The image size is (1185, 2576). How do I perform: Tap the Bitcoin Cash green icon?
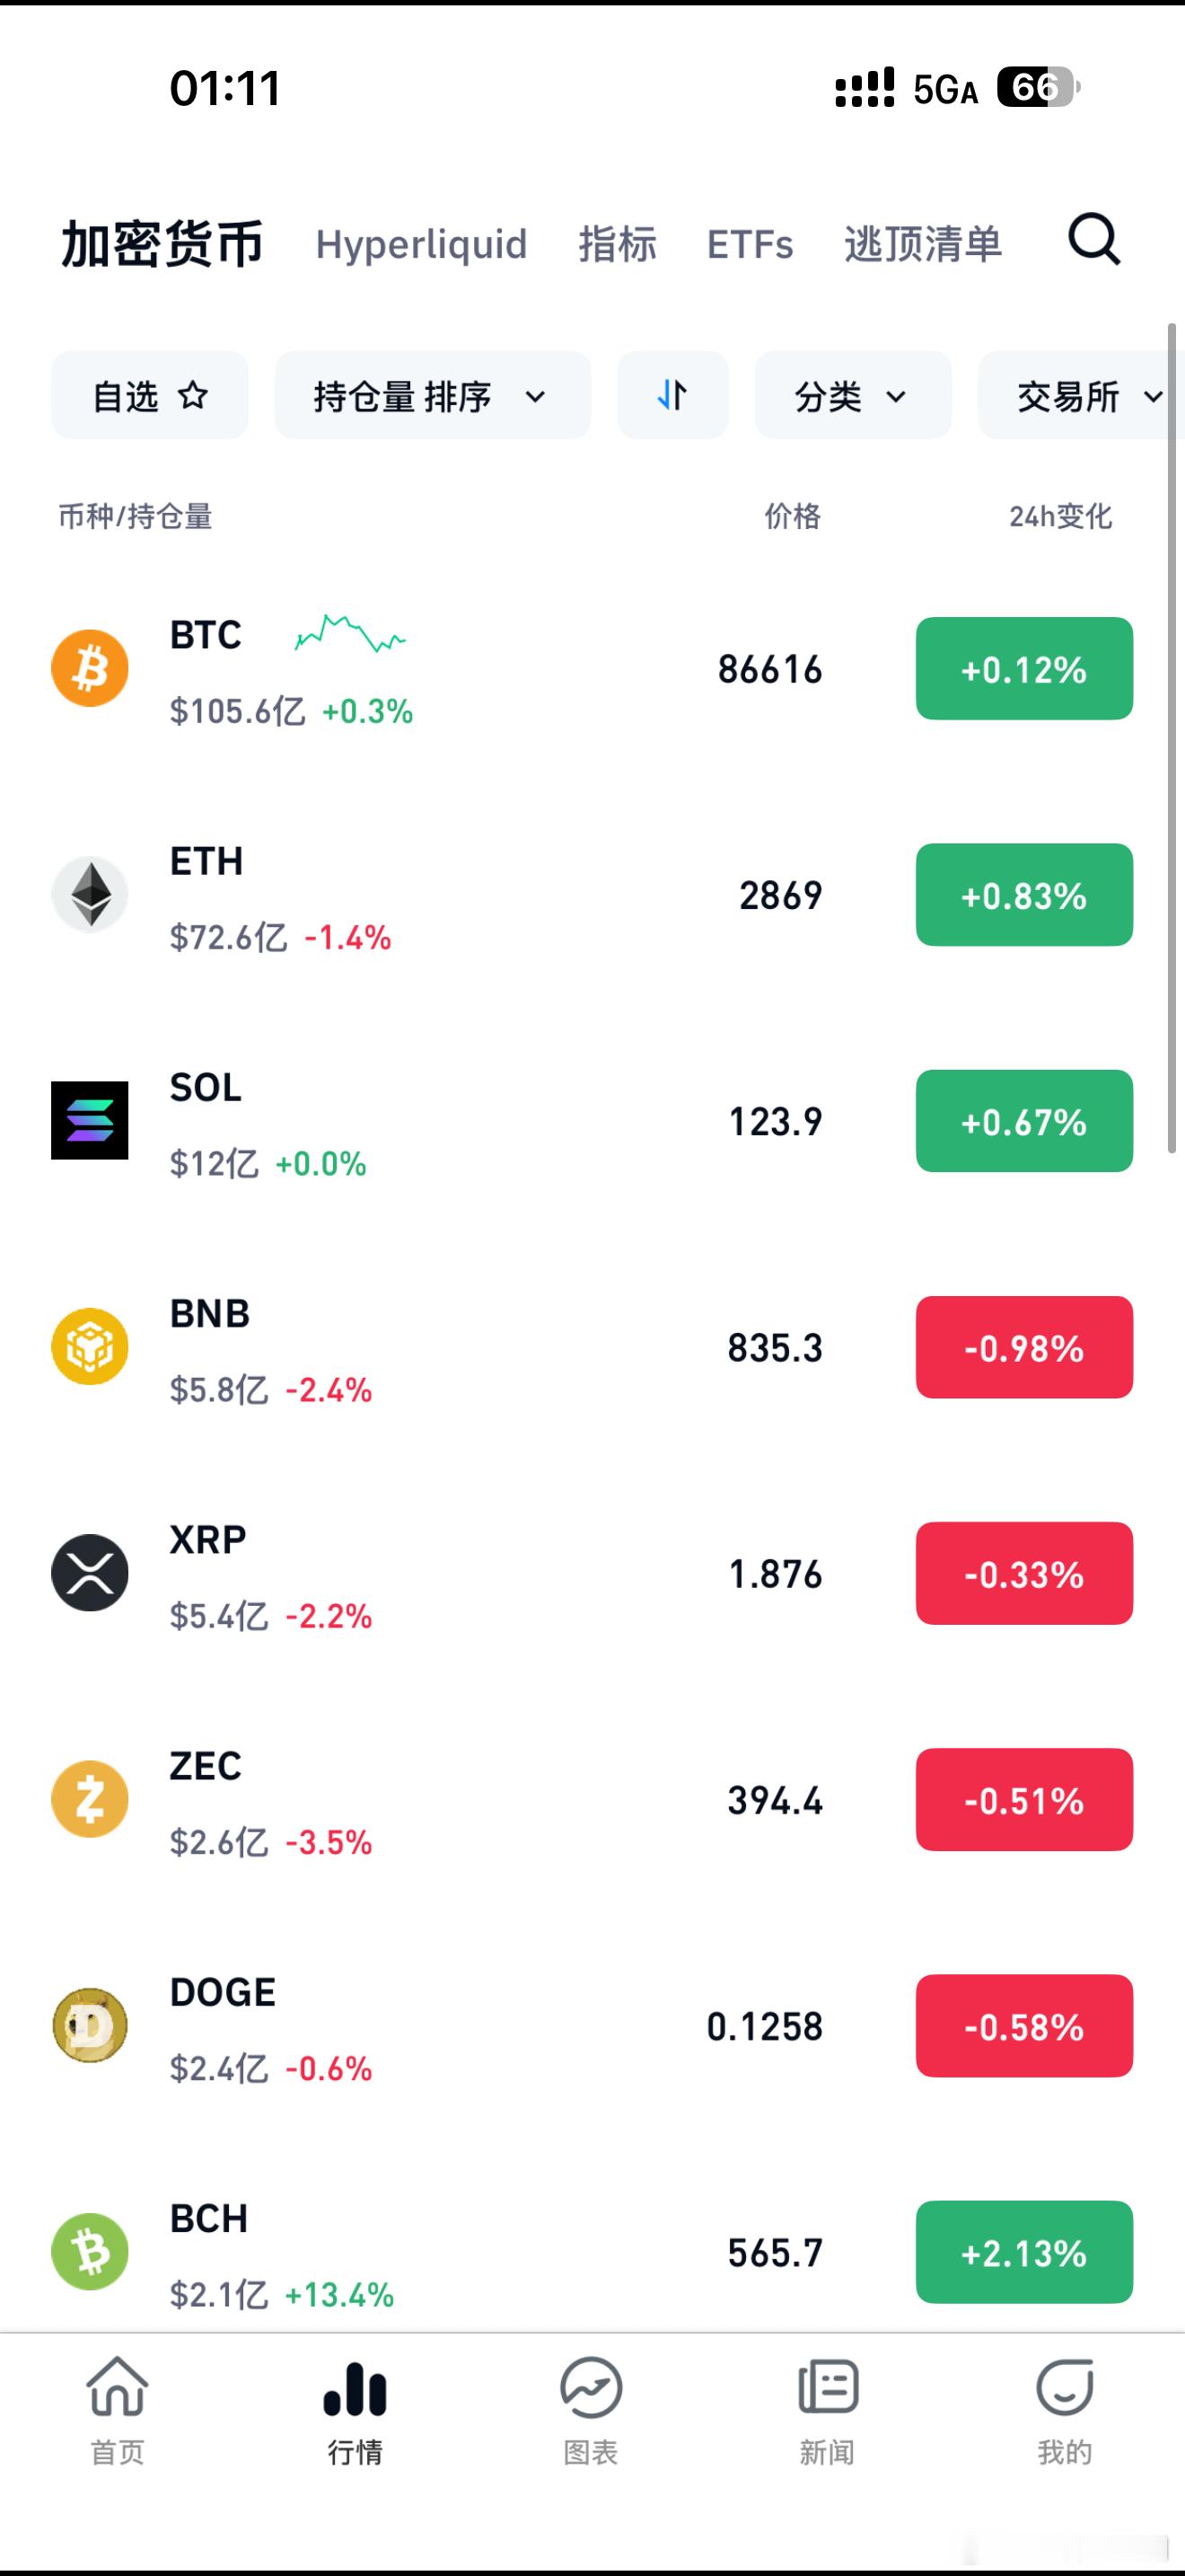90,2251
